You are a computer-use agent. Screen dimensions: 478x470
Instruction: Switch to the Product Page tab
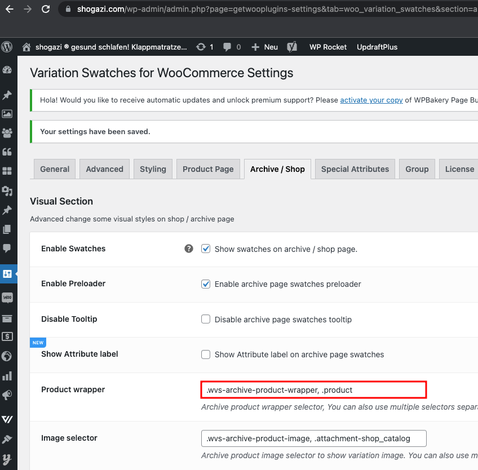point(208,169)
